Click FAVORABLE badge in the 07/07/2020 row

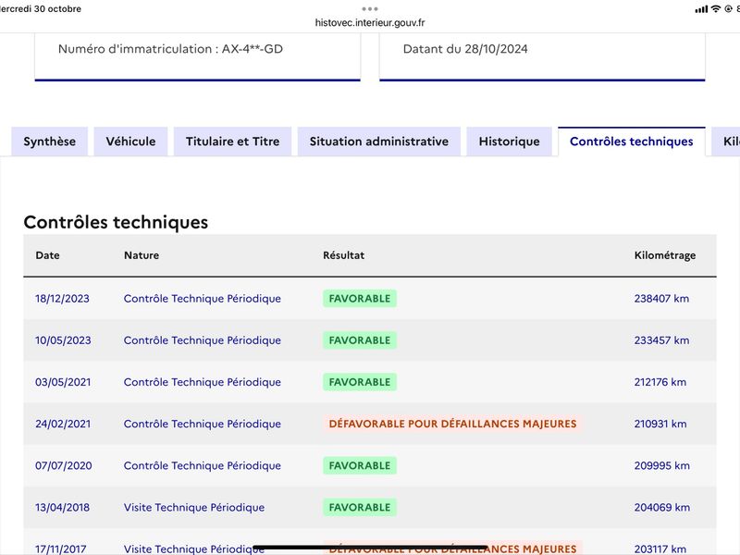(360, 466)
